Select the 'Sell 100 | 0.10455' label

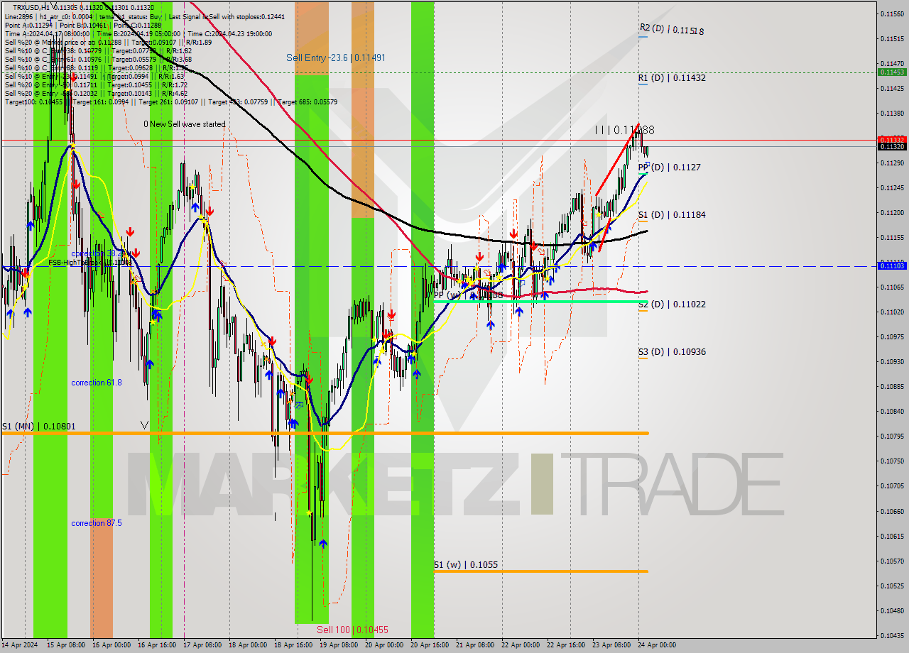(x=353, y=630)
